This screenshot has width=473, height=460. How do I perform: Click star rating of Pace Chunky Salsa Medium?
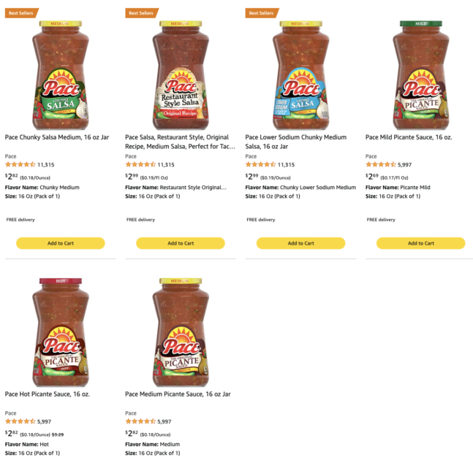coord(20,164)
